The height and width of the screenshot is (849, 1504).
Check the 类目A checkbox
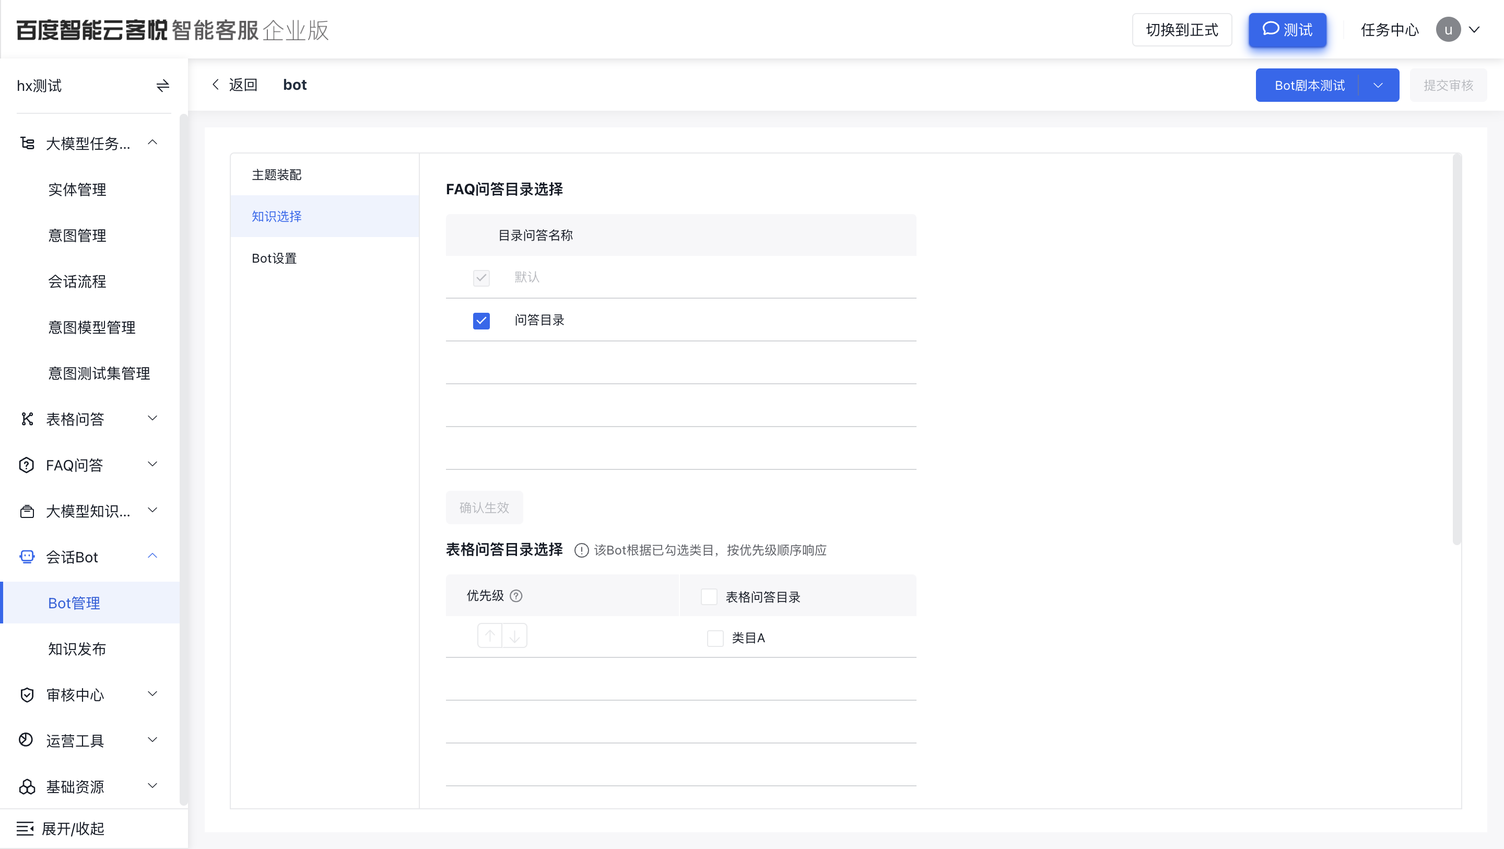[x=715, y=638]
